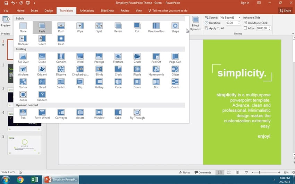Open Effect Options dropdown

click(x=195, y=24)
